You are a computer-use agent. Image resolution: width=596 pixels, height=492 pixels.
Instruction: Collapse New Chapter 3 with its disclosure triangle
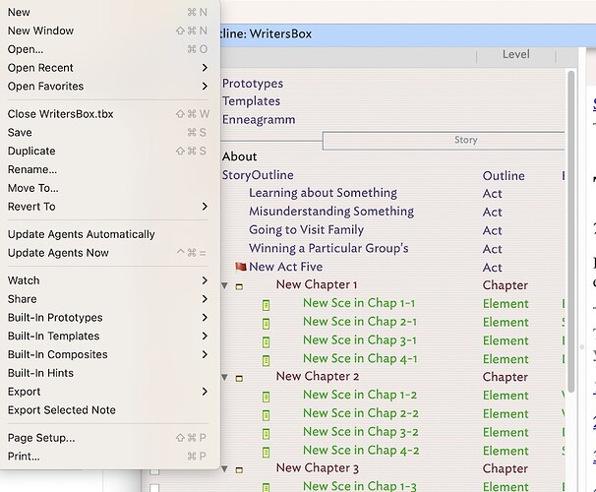point(225,469)
